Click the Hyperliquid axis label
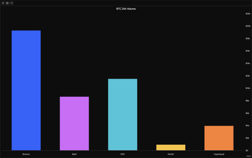 [219, 154]
